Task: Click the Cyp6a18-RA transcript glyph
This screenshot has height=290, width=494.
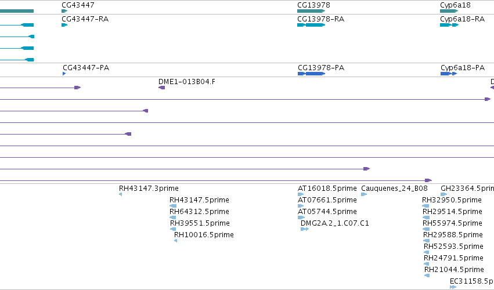Action: (449, 25)
